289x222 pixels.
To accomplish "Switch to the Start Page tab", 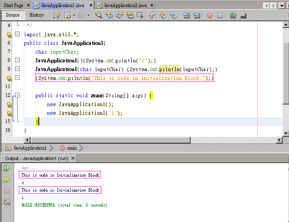I will [x=13, y=5].
